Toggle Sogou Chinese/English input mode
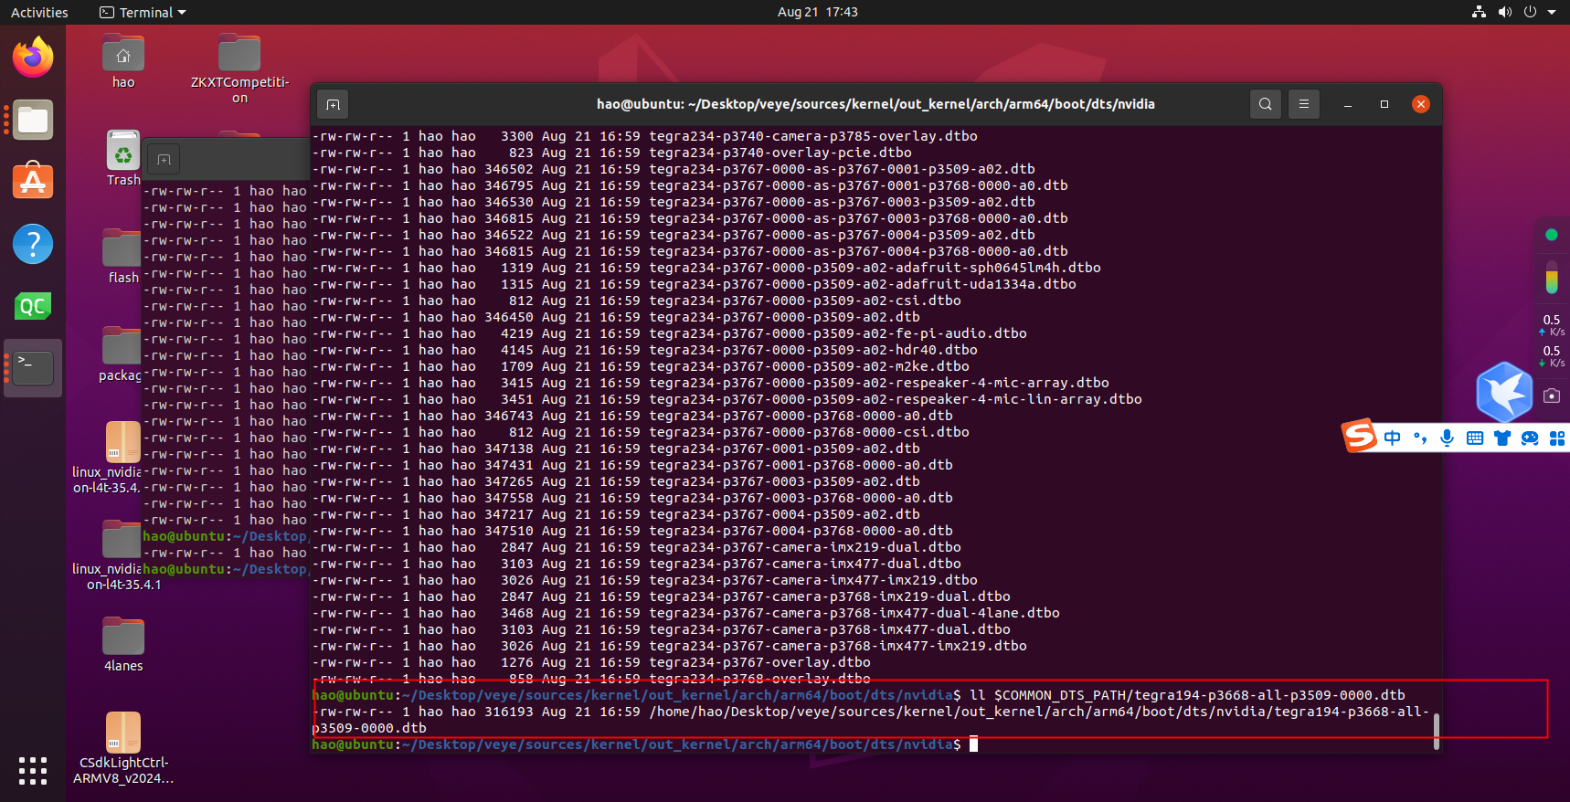This screenshot has width=1570, height=802. tap(1392, 438)
